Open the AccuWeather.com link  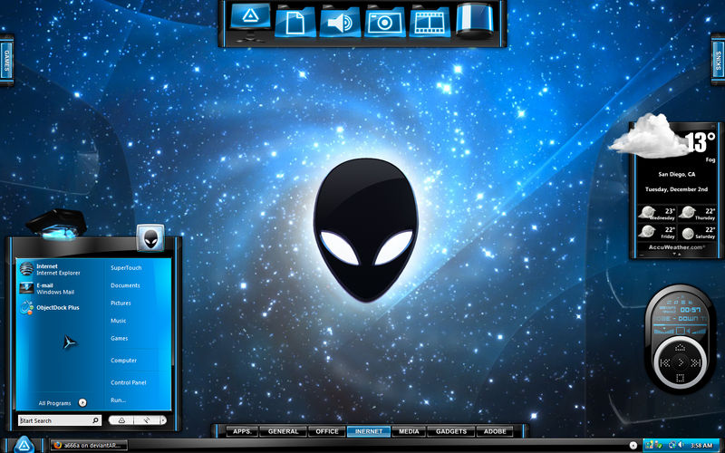[677, 247]
